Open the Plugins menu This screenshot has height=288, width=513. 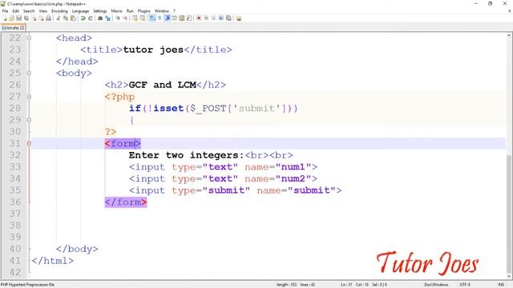144,10
